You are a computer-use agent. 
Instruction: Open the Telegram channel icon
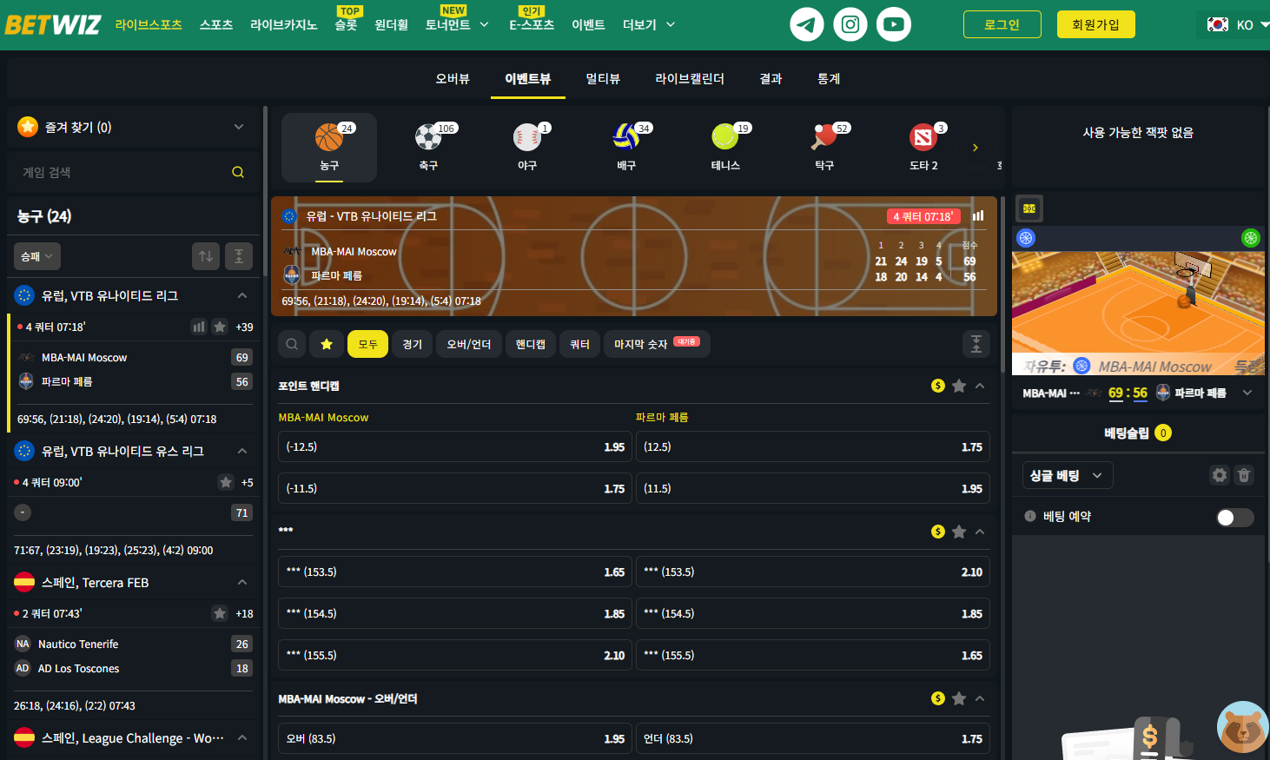coord(806,24)
